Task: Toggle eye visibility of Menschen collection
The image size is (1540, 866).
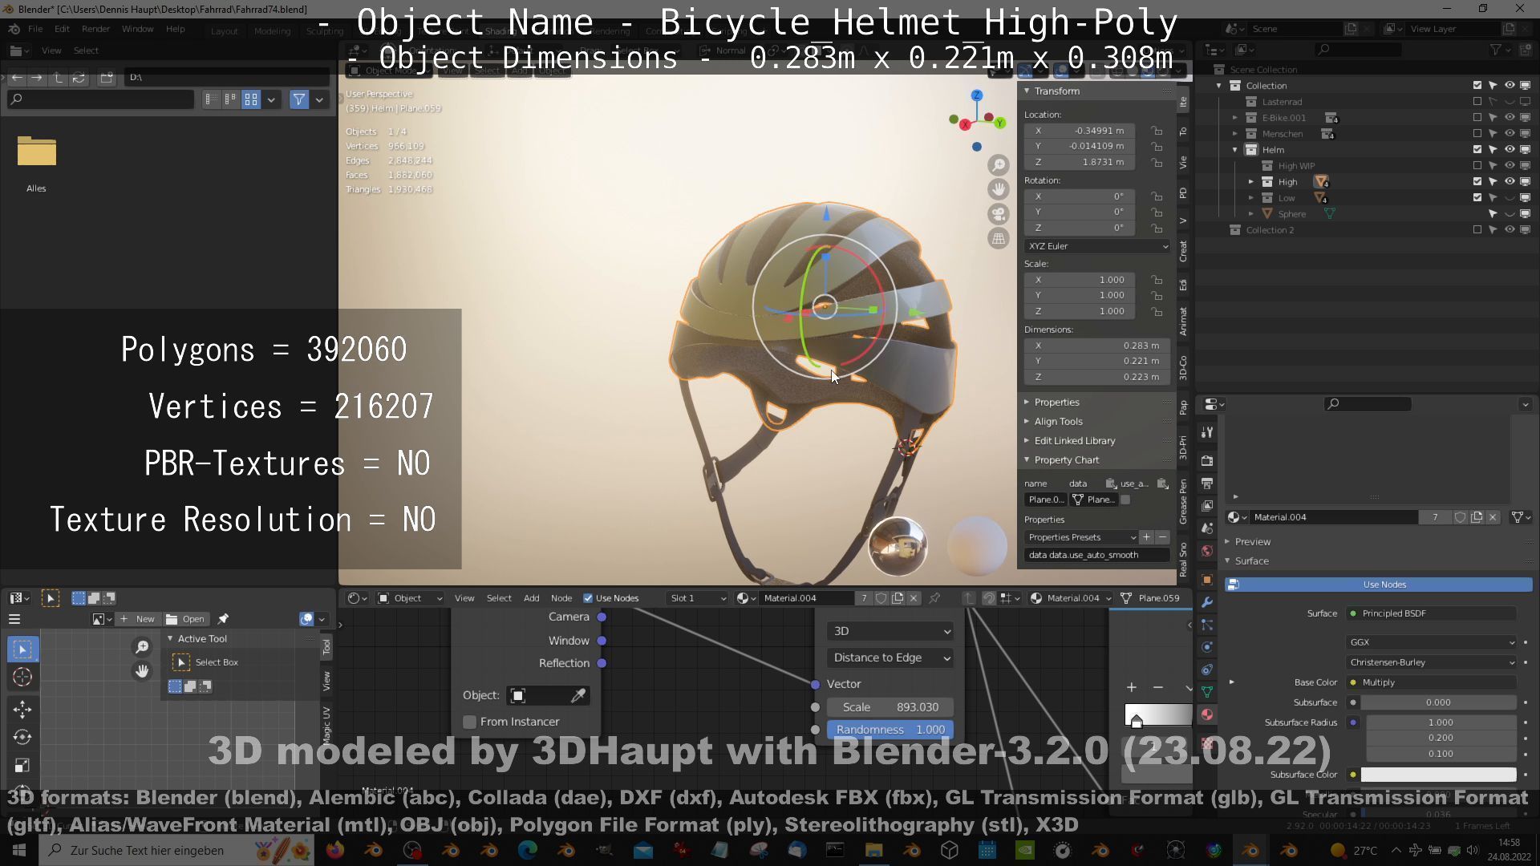Action: [x=1510, y=134]
